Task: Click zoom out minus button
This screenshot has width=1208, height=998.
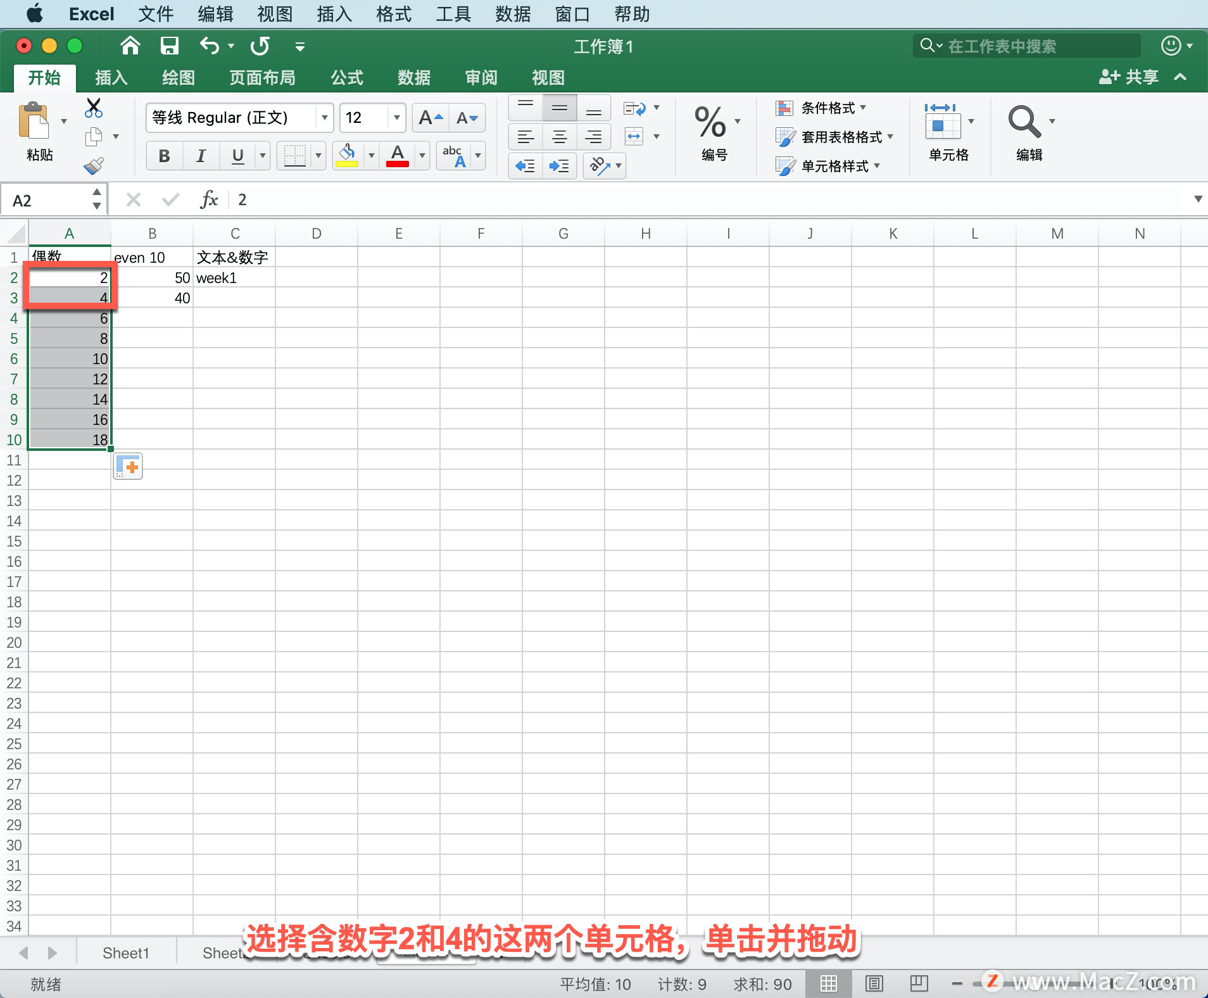Action: point(957,983)
